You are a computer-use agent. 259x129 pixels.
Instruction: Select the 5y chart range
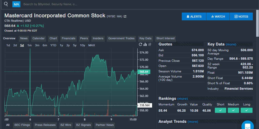[75, 45]
